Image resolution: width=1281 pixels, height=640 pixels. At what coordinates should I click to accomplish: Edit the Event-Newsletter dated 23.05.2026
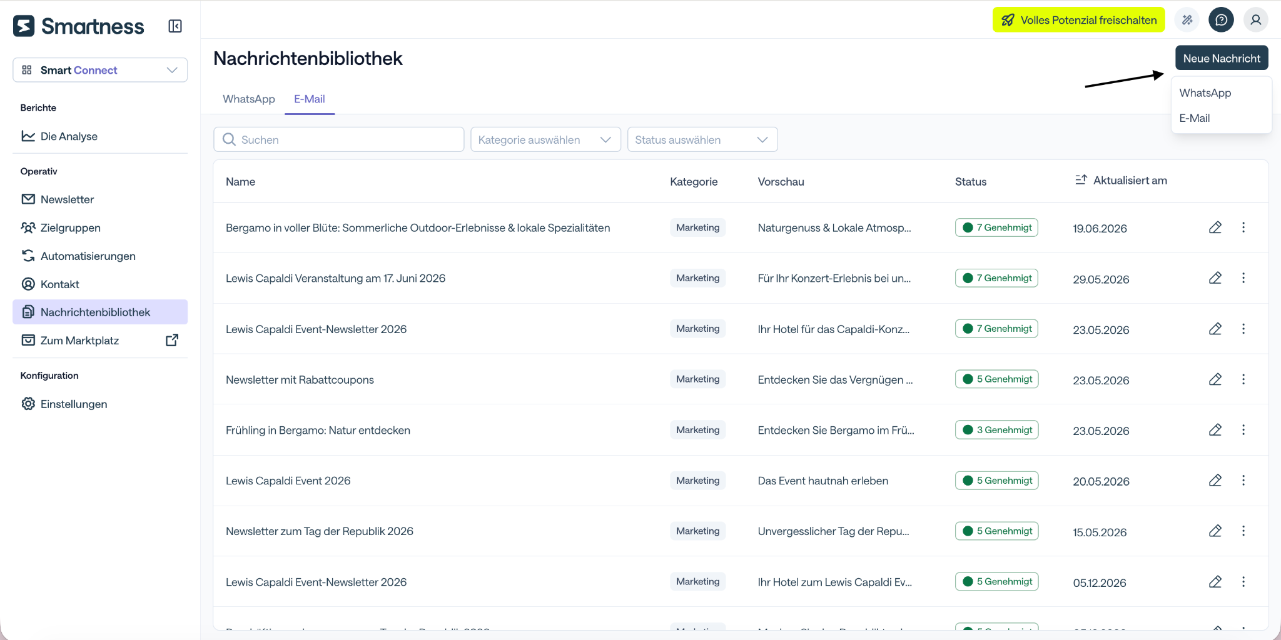pos(1215,329)
